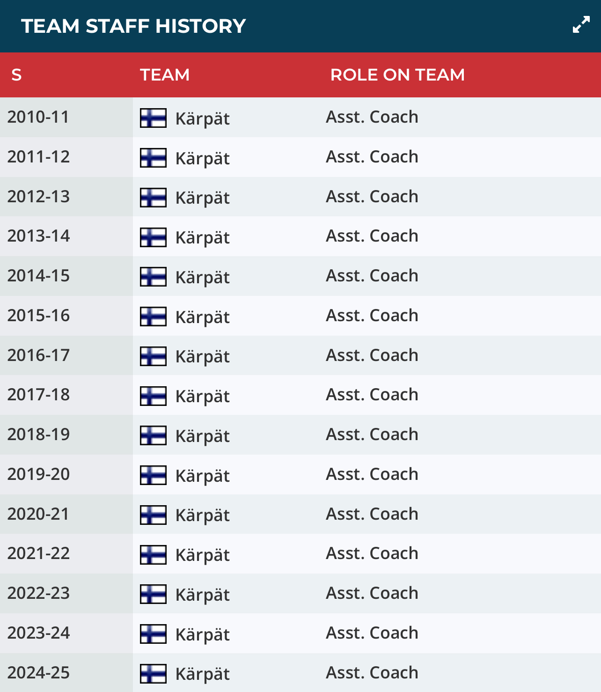Select the 2015-16 season cell
601x692 pixels.
38,316
